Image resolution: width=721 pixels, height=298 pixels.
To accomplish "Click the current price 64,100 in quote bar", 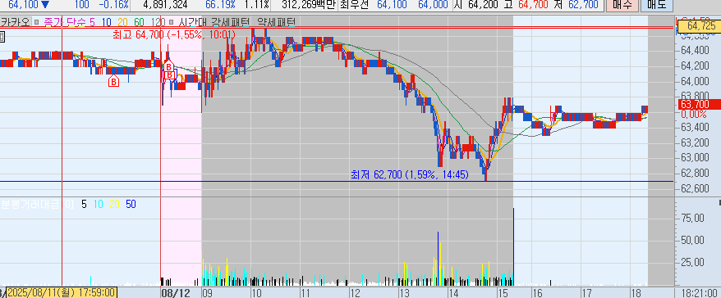I will tap(23, 5).
